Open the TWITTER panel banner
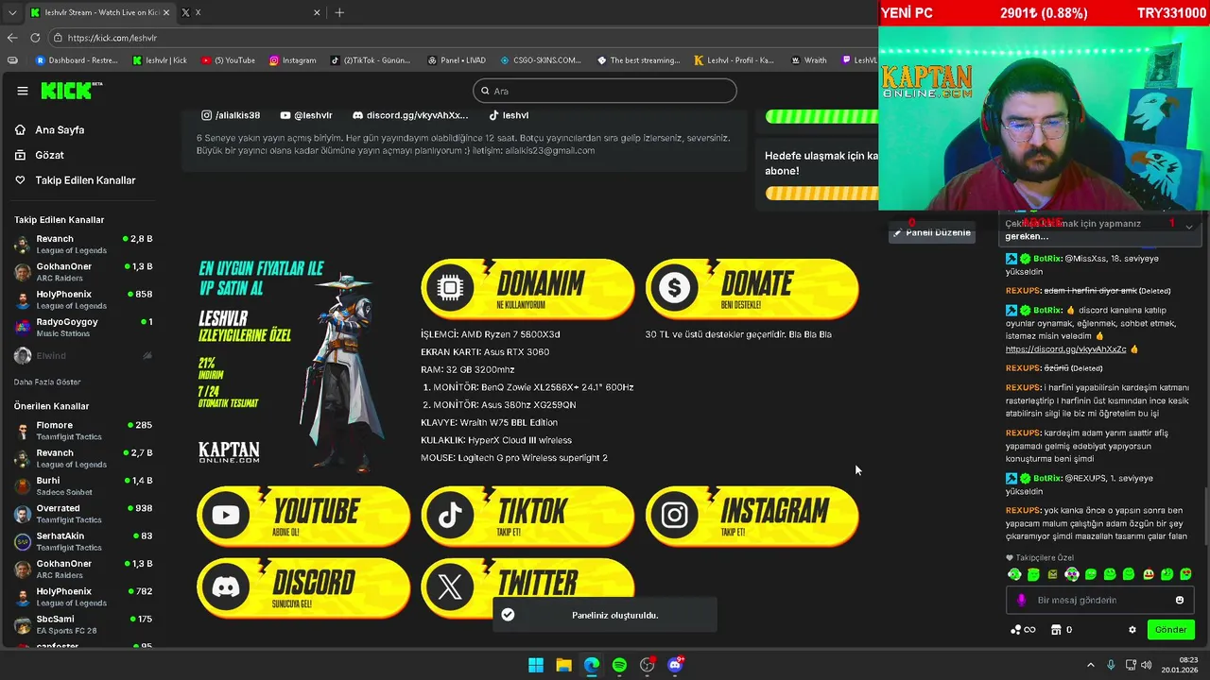 click(x=527, y=587)
